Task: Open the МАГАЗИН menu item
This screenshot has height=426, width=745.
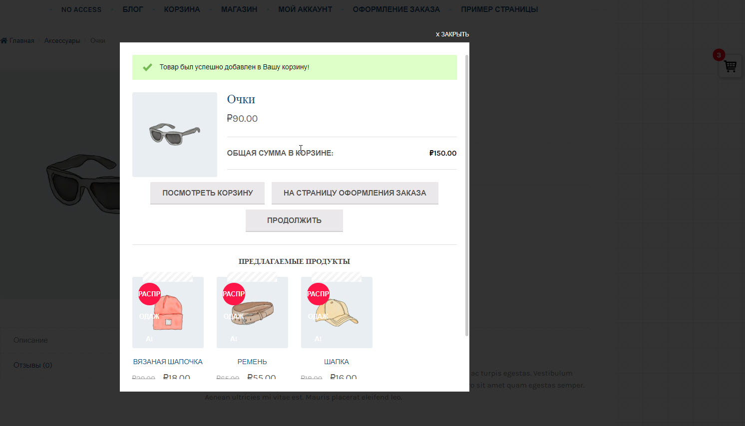Action: tap(239, 9)
